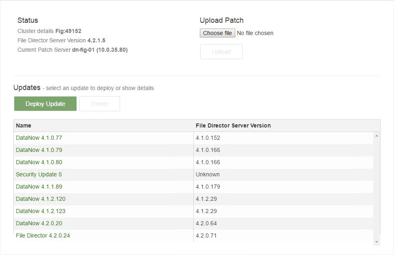The height and width of the screenshot is (255, 394).
Task: Click the Name column header
Action: point(23,125)
